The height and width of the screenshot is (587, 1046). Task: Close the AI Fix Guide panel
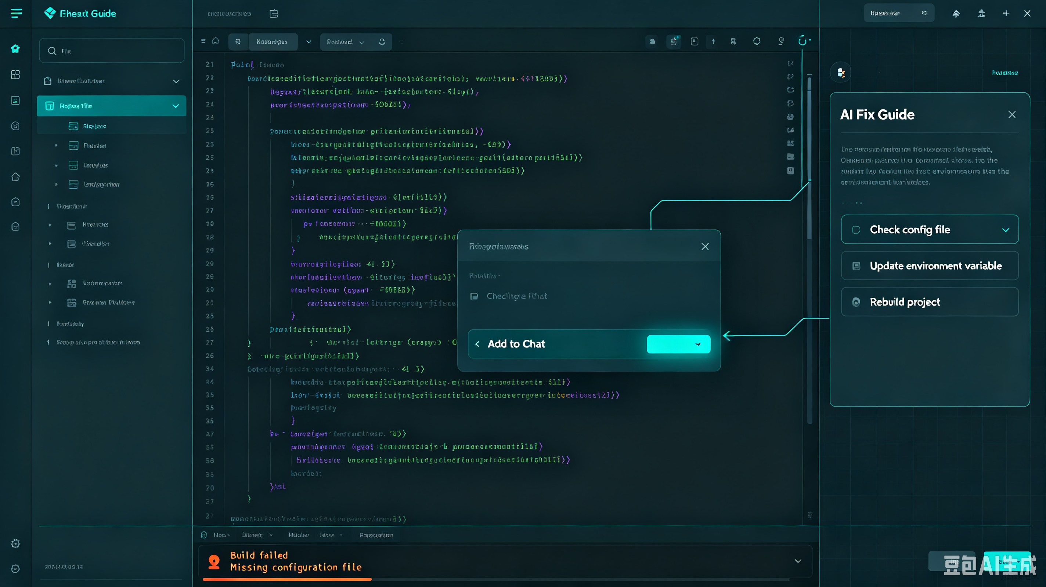1012,115
